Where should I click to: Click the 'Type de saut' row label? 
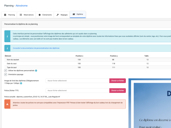tap(12, 67)
